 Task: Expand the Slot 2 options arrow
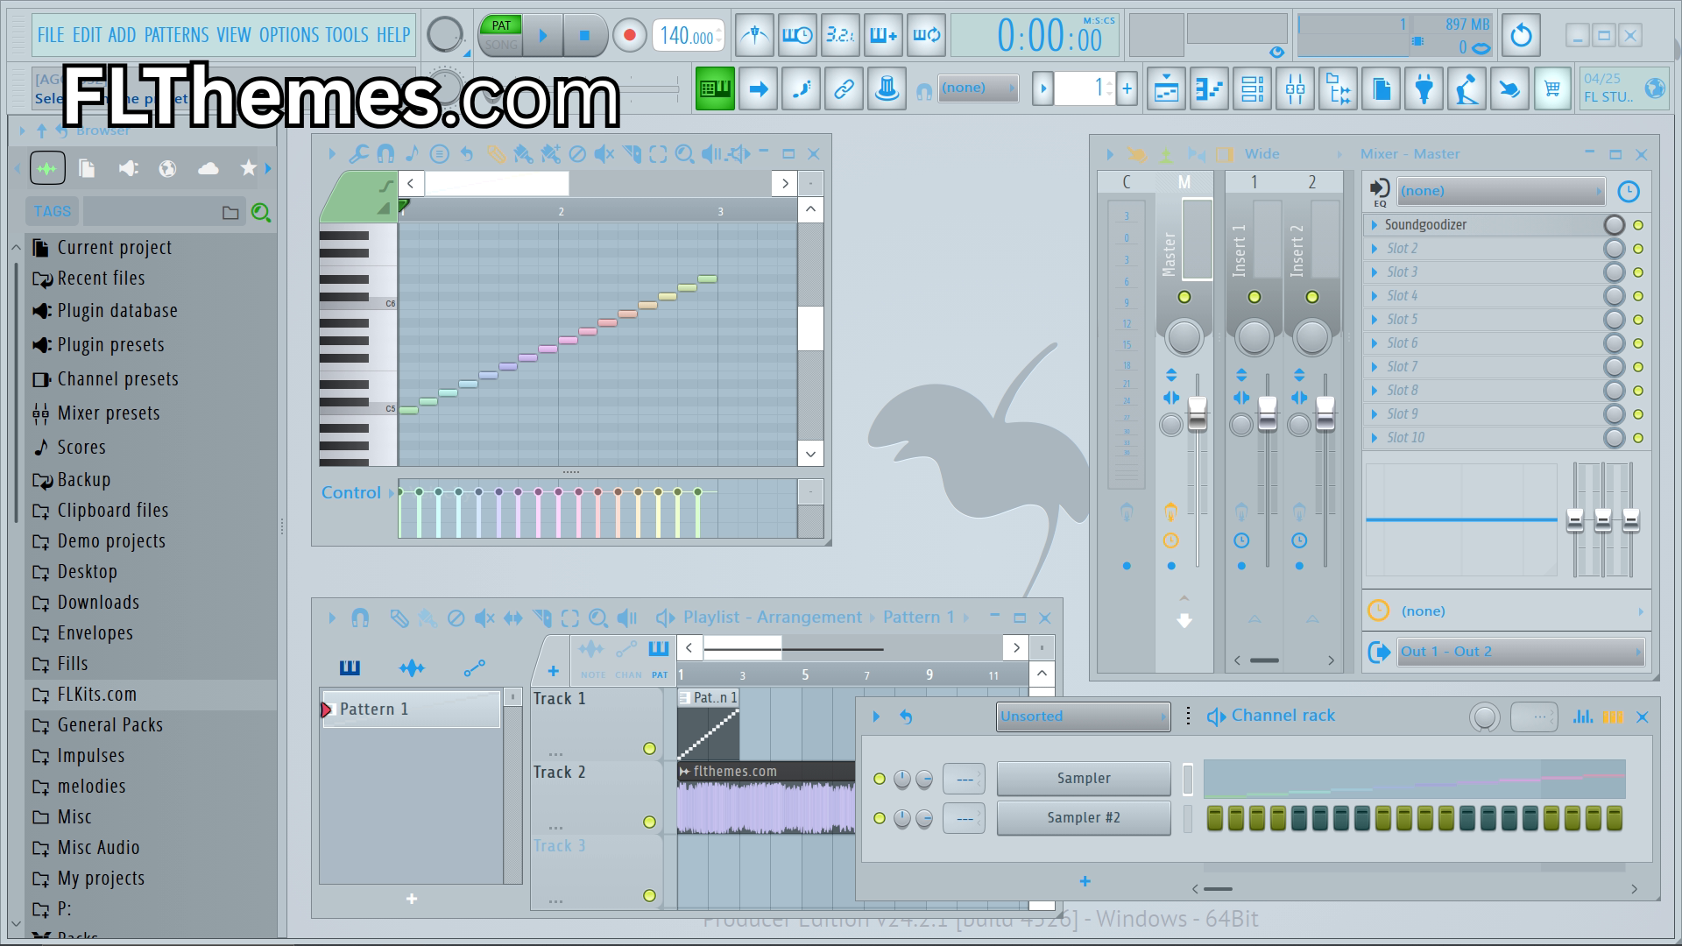click(x=1374, y=249)
